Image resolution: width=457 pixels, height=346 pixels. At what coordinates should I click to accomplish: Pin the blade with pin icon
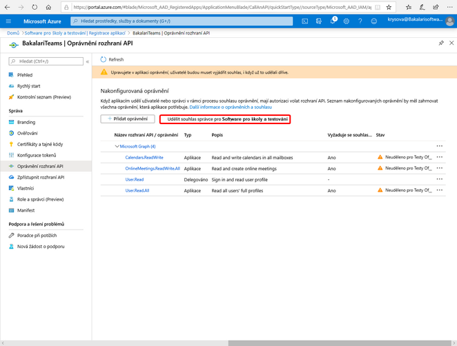441,43
